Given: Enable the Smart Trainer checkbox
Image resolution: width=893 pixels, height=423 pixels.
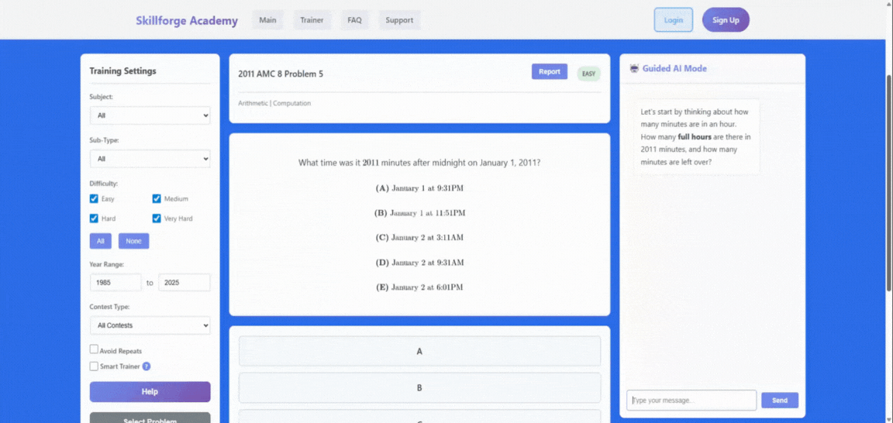Looking at the screenshot, I should point(94,366).
